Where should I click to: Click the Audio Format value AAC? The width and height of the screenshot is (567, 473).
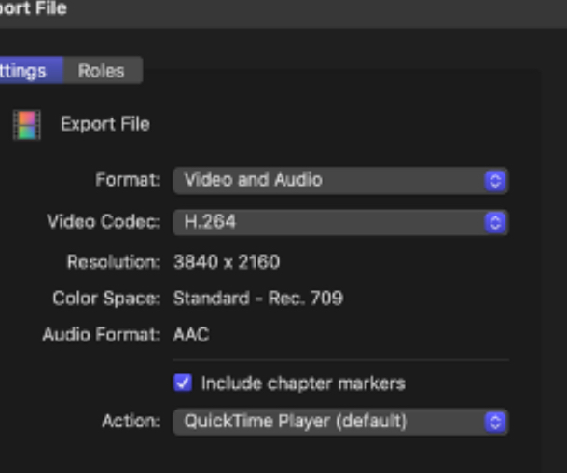tap(191, 335)
